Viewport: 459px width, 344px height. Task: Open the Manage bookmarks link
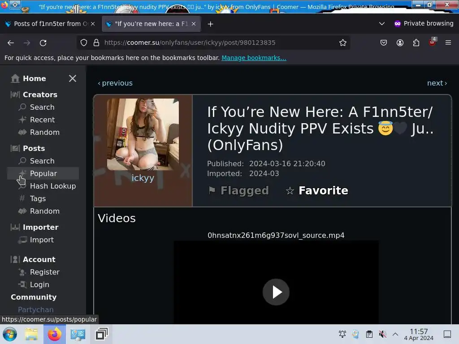tap(254, 58)
